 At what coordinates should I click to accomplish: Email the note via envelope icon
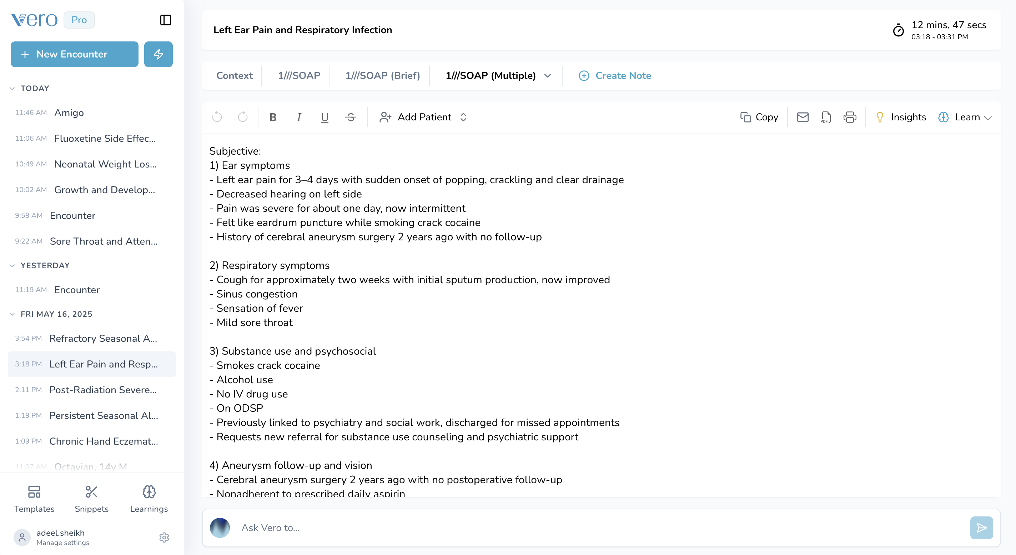pos(802,117)
